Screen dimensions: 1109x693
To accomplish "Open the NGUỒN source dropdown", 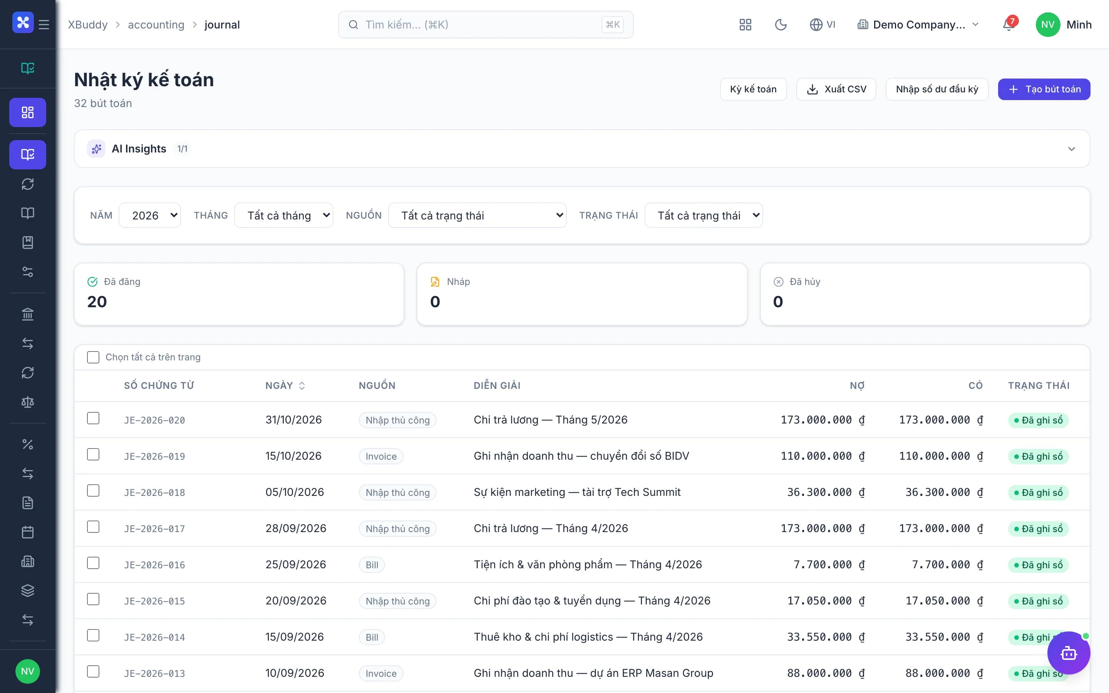I will point(477,216).
